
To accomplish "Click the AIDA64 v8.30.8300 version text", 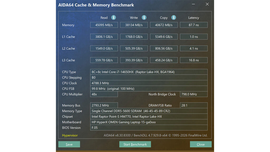I will (117, 135).
